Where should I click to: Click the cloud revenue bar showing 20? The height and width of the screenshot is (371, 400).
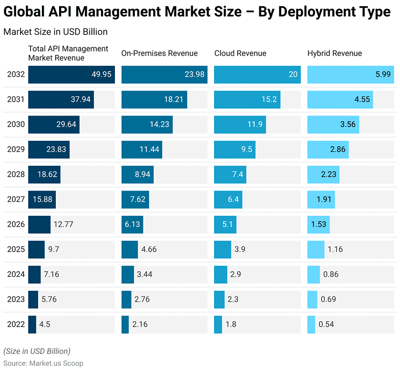[257, 74]
